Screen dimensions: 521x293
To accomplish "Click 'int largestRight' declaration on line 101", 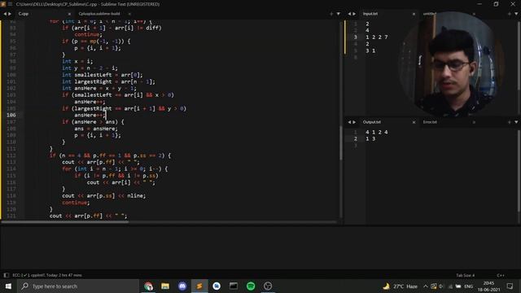I will tap(108, 81).
